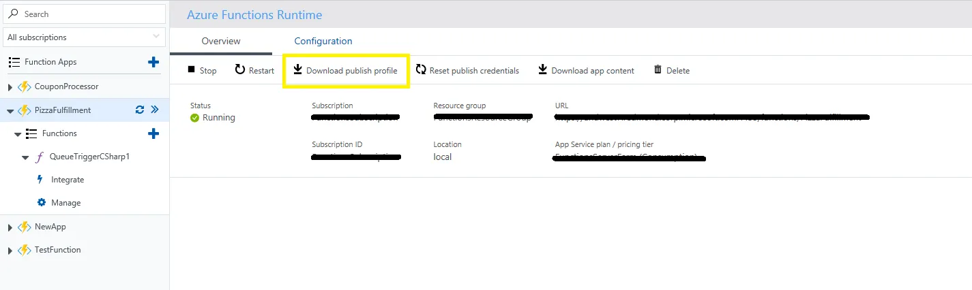Screen dimensions: 972x290
Task: Click the Stop button label
Action: coord(208,71)
